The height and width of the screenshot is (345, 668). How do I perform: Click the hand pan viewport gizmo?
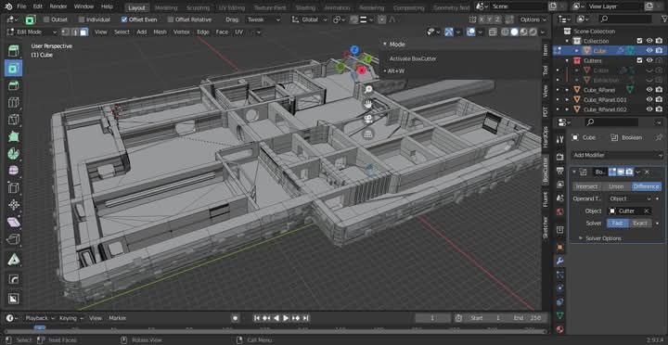(x=368, y=104)
